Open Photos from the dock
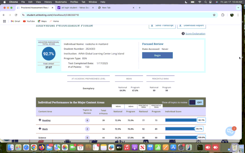Viewport: 245px width, 153px height. [65, 147]
